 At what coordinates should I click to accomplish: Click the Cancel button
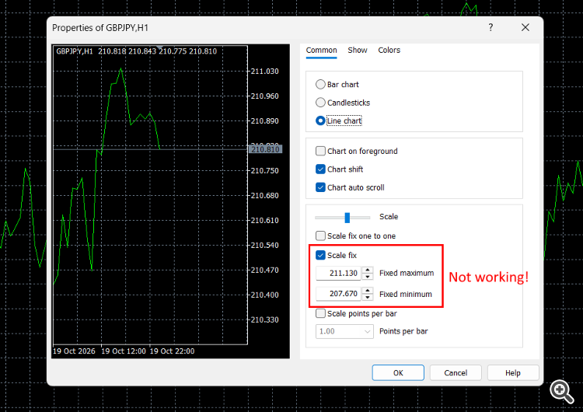(x=456, y=372)
